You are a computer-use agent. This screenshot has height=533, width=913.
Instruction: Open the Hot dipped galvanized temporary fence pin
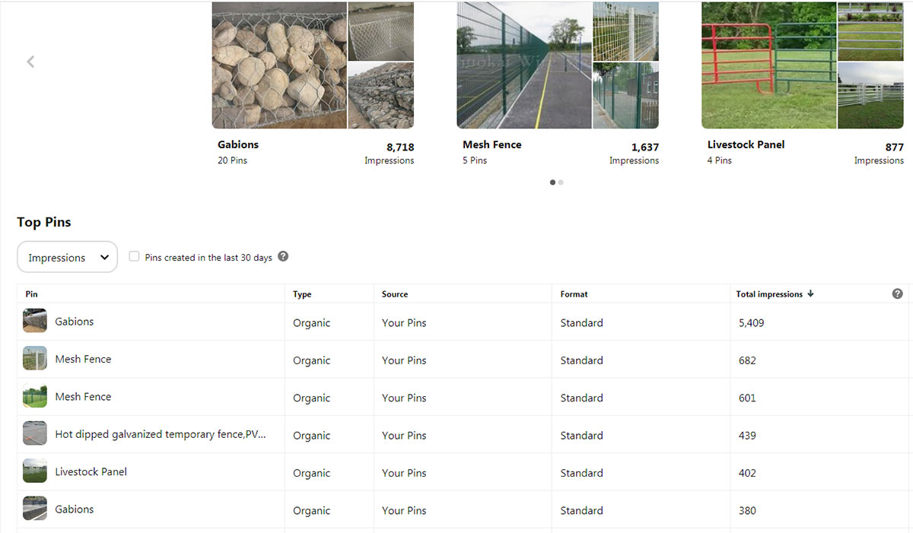[160, 435]
